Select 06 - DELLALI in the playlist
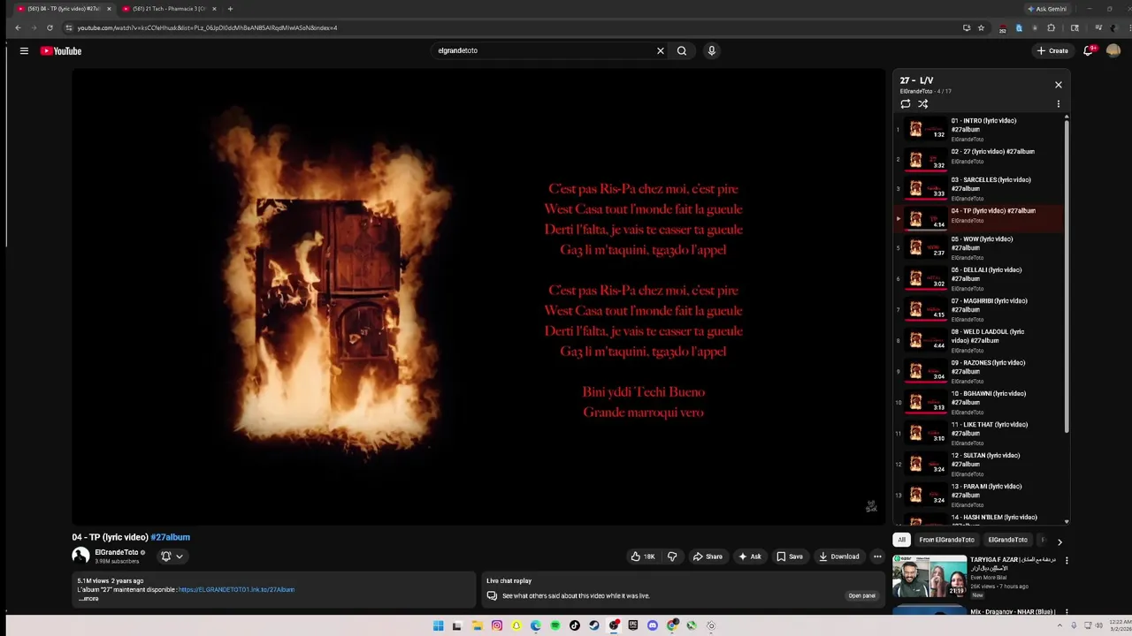The image size is (1132, 636). pyautogui.click(x=980, y=279)
